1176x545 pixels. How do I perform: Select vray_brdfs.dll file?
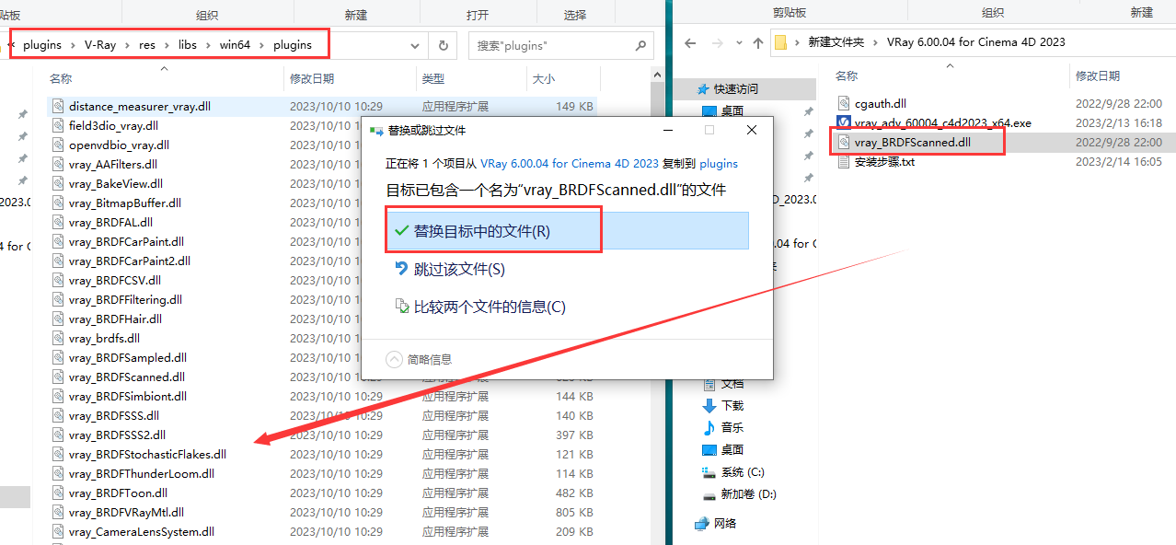104,338
